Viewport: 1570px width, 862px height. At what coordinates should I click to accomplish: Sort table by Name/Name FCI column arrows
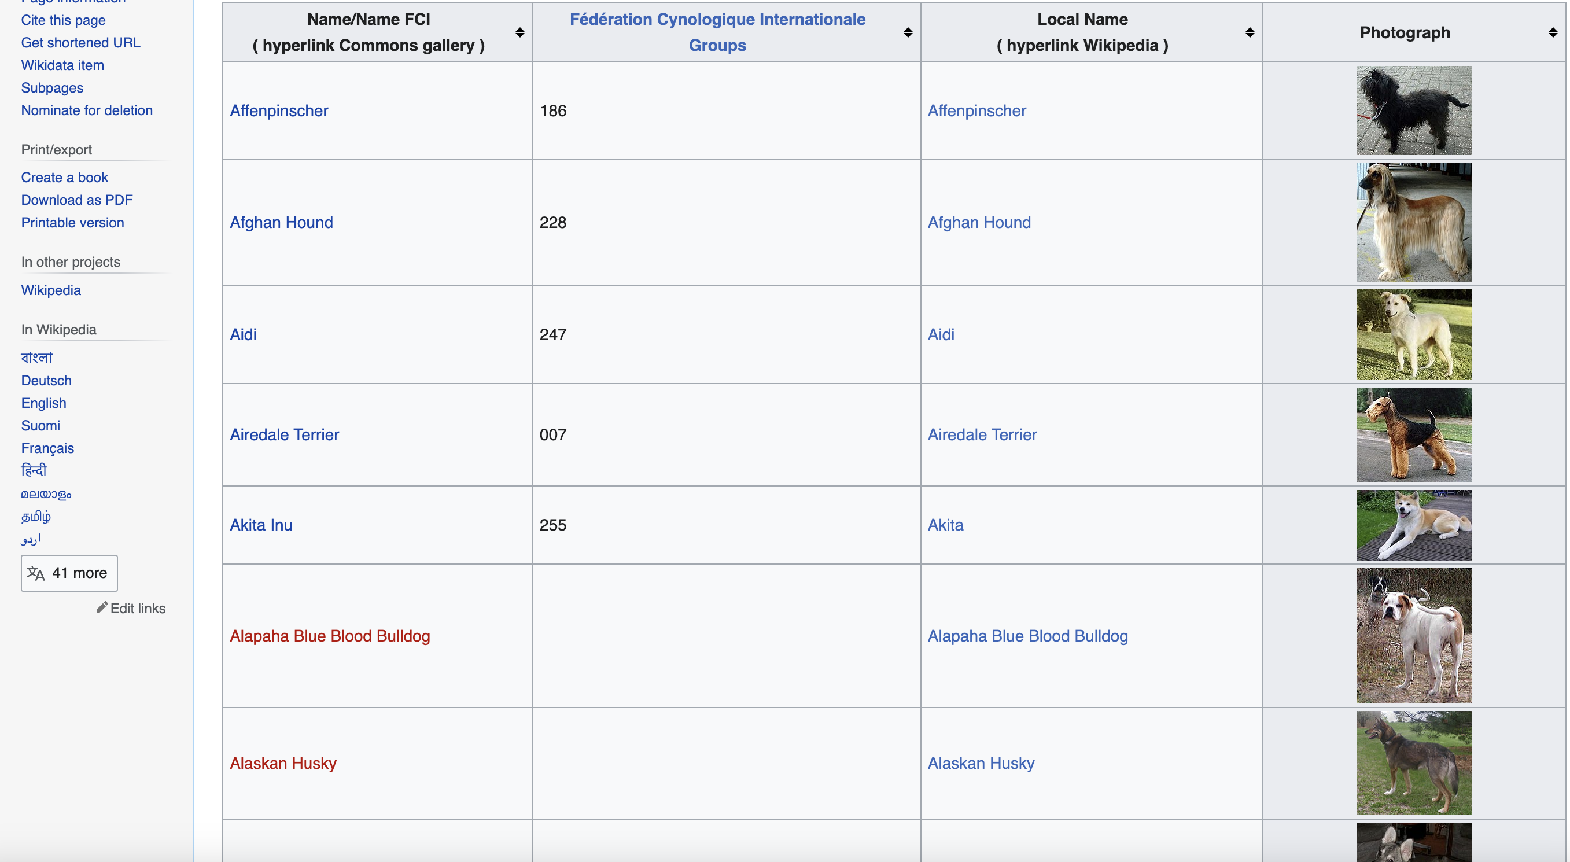pyautogui.click(x=520, y=32)
